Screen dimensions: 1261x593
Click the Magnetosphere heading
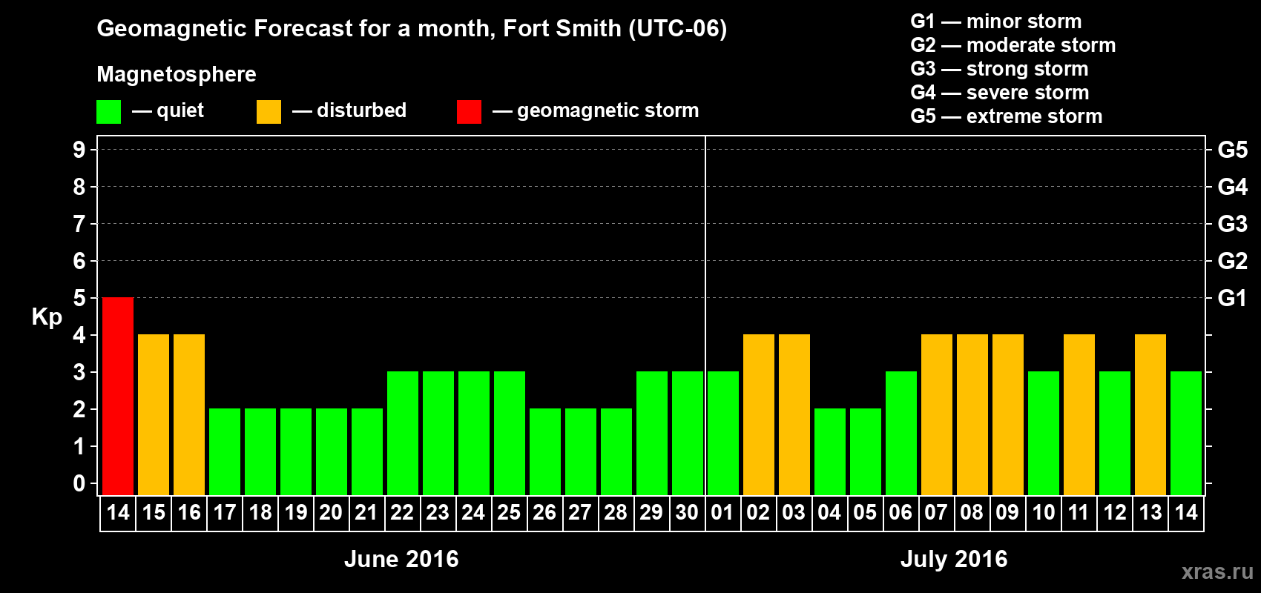pos(177,74)
